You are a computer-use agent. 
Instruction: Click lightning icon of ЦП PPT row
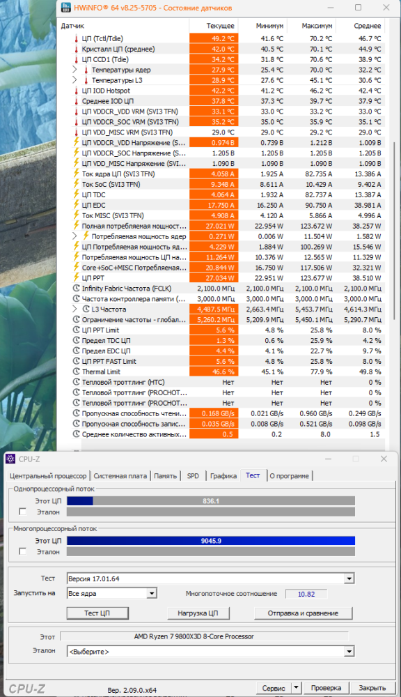tap(77, 278)
